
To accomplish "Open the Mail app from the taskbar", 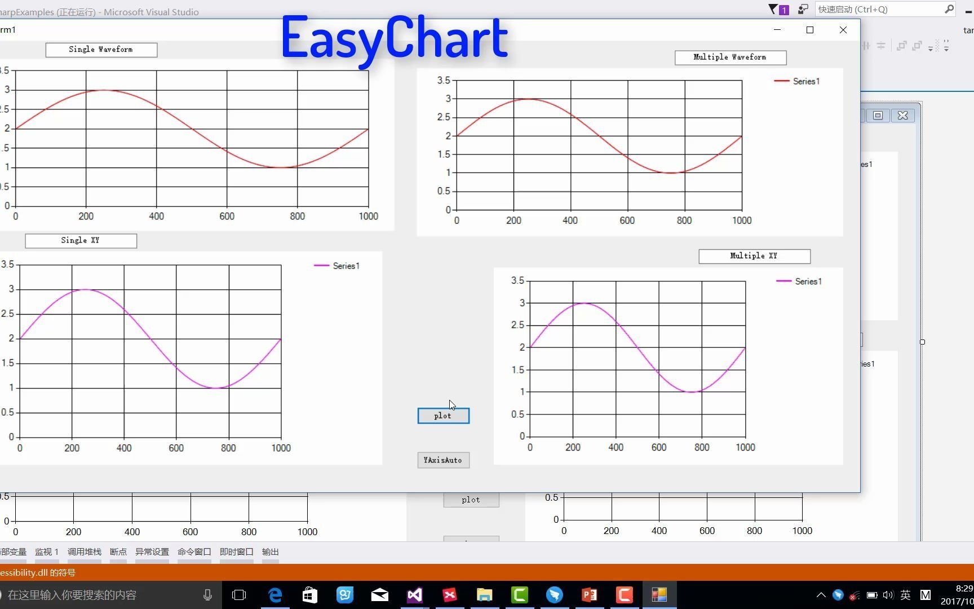I will coord(380,595).
